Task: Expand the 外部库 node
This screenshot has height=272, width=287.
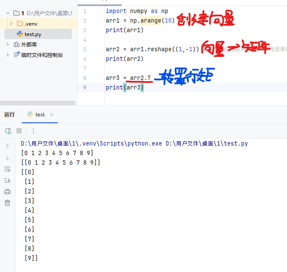Action: 7,44
